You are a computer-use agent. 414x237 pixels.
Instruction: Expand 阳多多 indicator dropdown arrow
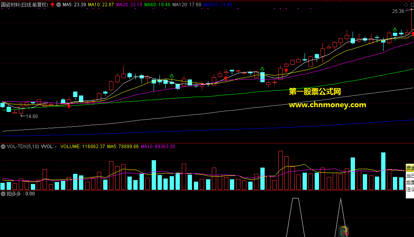tap(3, 194)
